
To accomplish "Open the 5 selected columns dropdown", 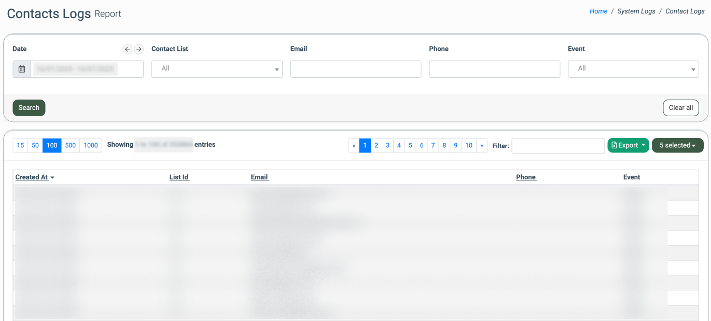I will click(677, 146).
